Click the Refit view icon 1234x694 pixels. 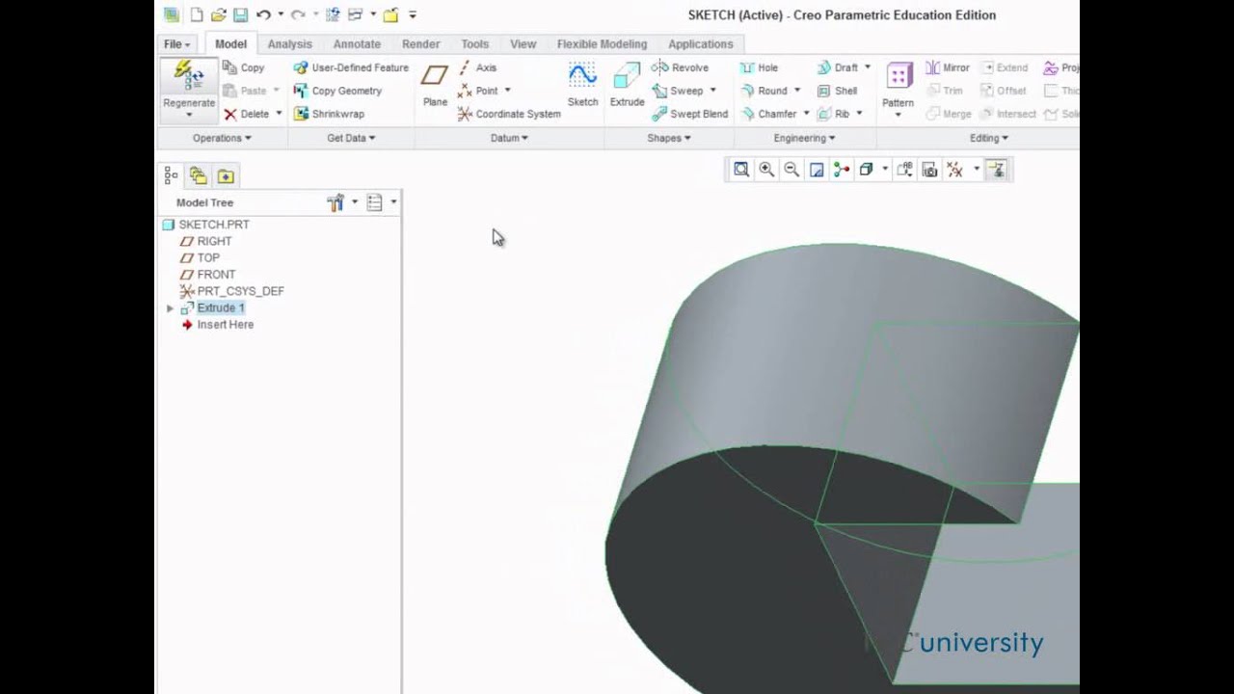coord(740,170)
